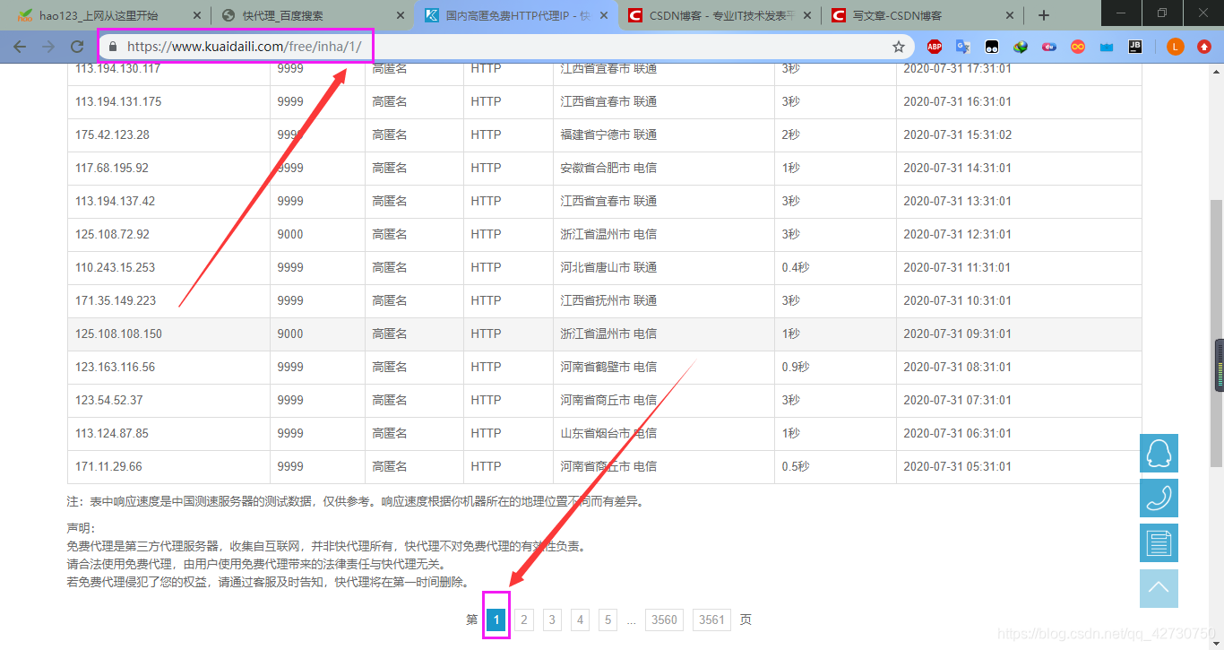1224x650 pixels.
Task: Select IP 125.108.72.92
Action: point(113,234)
